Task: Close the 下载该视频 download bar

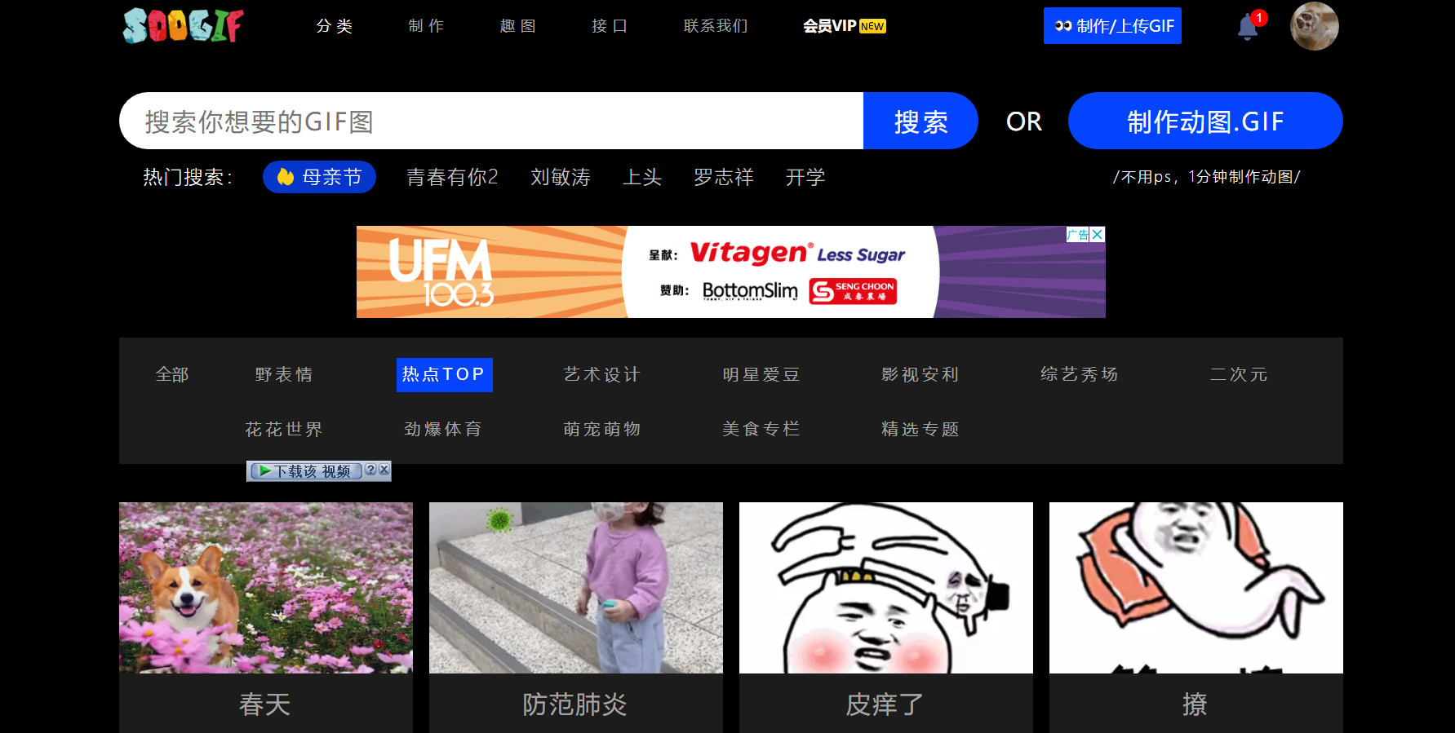Action: point(384,470)
